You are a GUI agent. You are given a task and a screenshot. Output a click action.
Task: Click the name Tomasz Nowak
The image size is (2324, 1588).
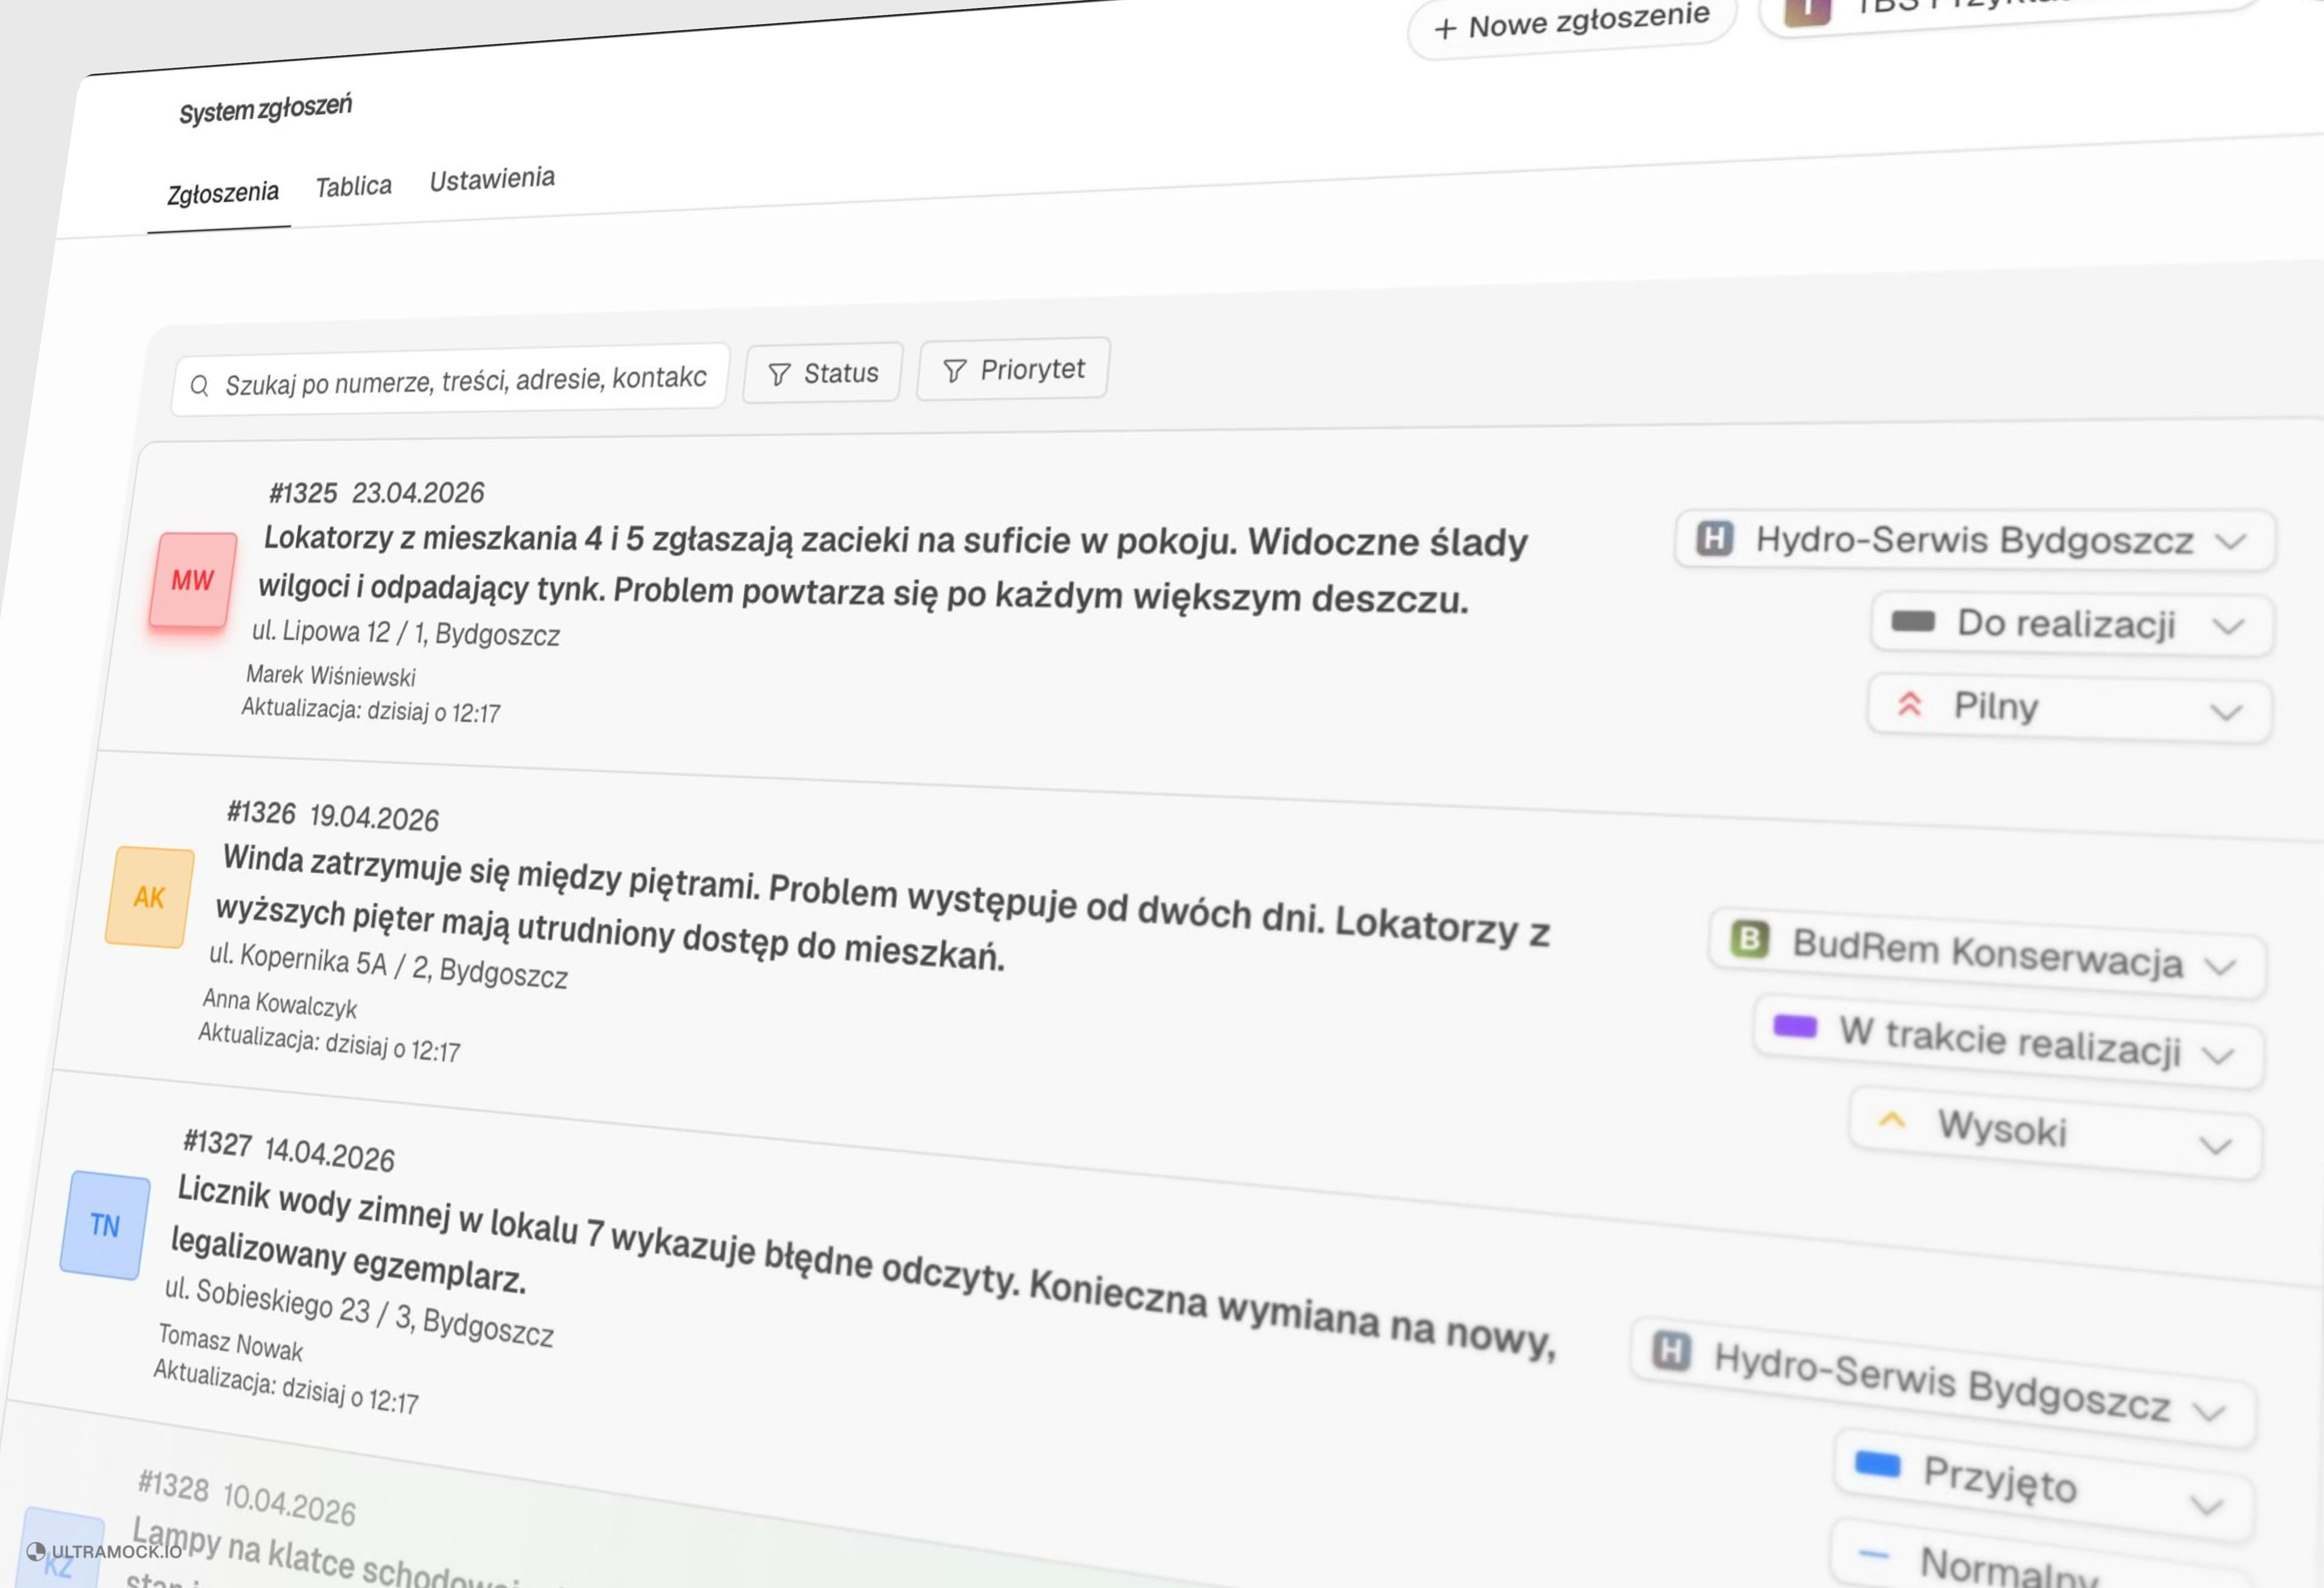click(x=230, y=1342)
